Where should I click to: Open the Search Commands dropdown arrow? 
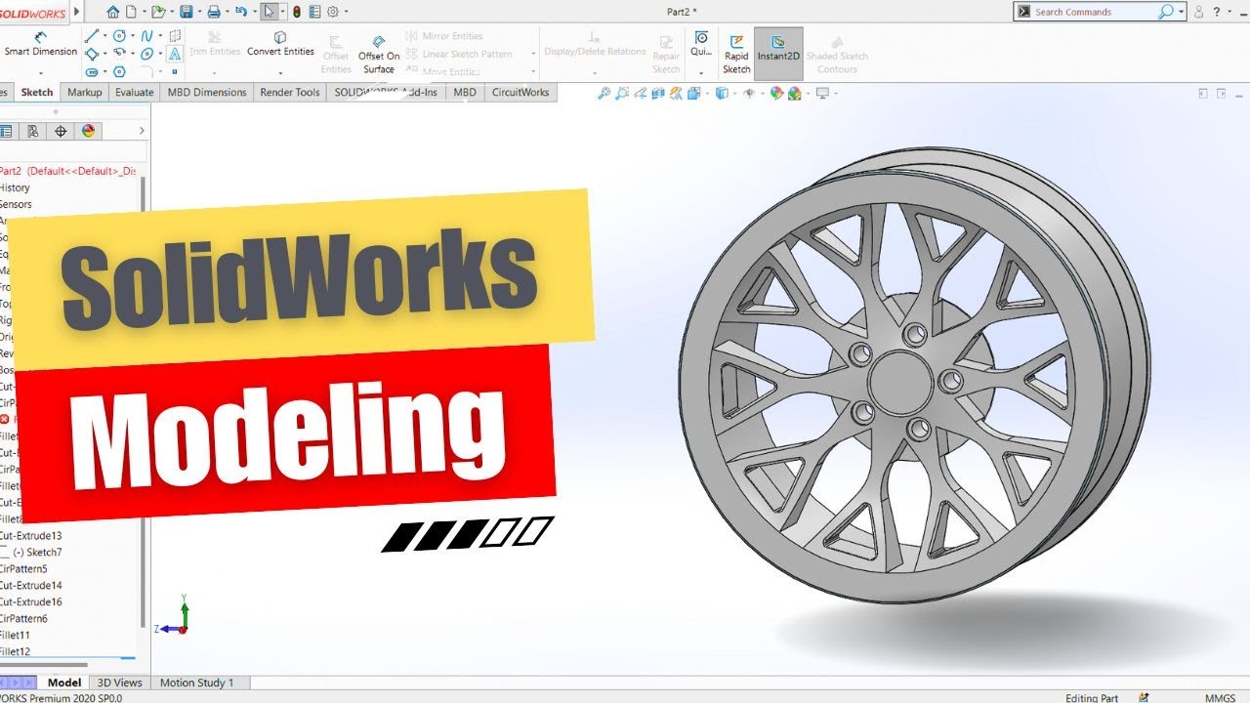click(1182, 12)
